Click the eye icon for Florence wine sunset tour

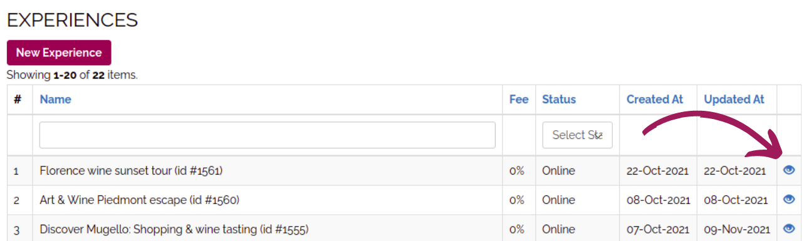point(789,170)
